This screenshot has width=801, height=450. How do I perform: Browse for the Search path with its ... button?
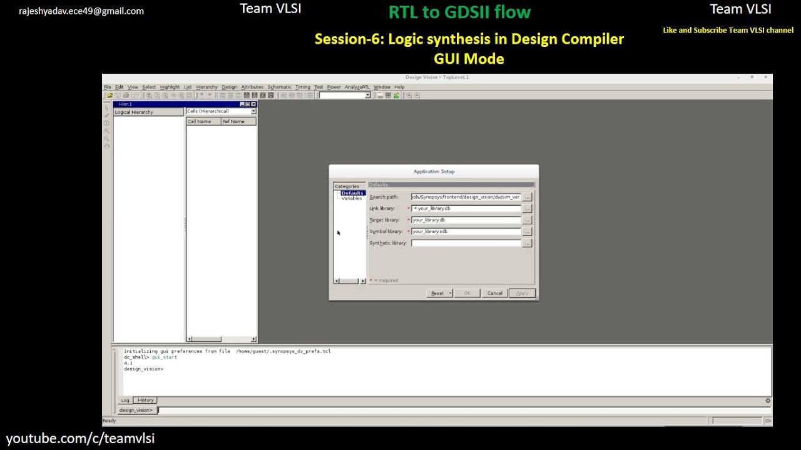[527, 197]
